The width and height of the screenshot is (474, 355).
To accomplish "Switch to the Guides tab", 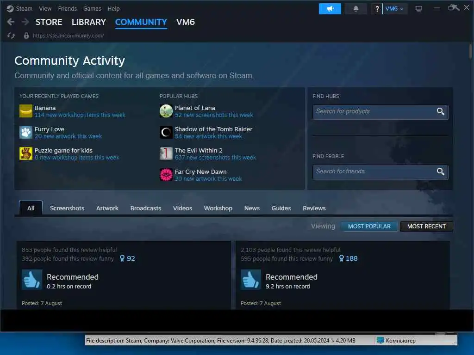I will tap(281, 208).
